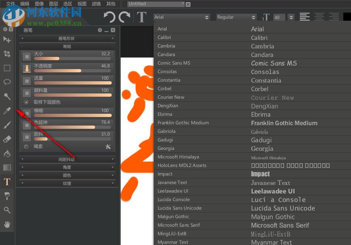
Task: Click the wrench icon beside 绳索
Action: [x=108, y=147]
